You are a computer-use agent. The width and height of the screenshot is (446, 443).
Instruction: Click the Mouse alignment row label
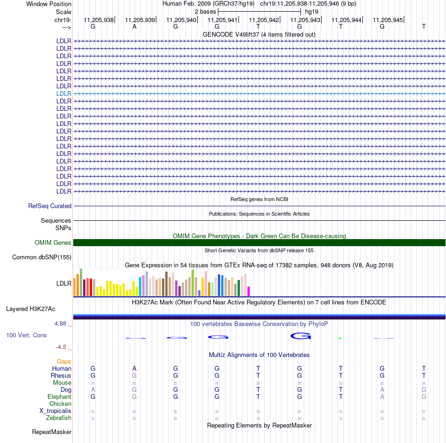click(x=62, y=383)
